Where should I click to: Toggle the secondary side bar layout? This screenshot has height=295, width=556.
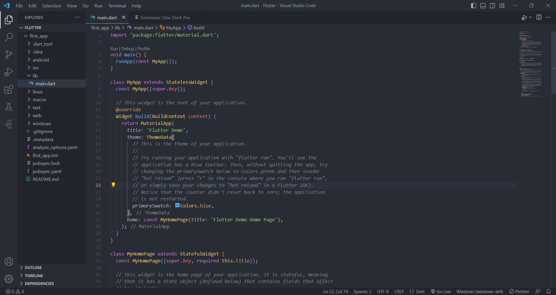coord(492,6)
